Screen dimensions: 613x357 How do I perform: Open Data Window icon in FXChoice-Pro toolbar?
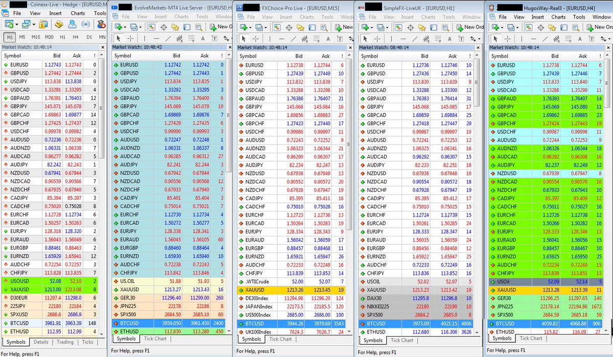click(x=289, y=27)
